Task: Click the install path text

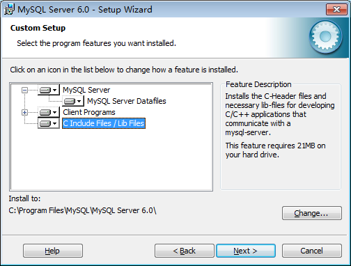Action: pos(82,210)
